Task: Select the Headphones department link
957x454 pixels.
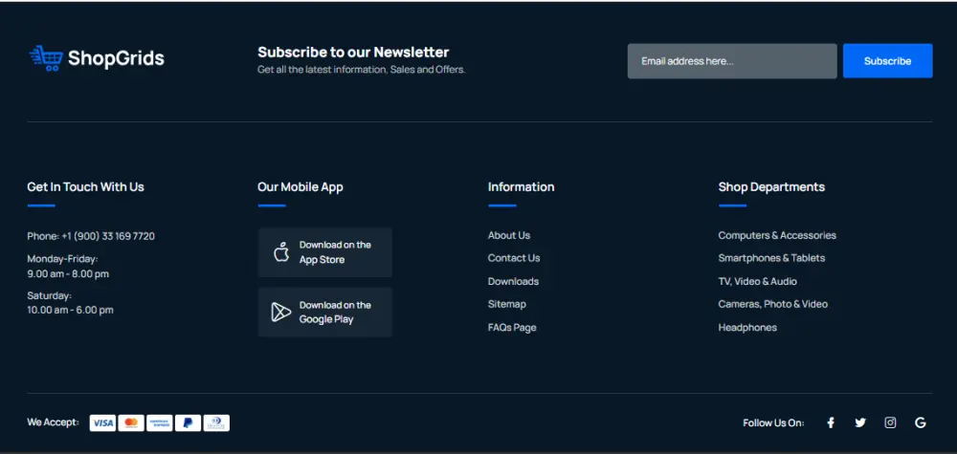Action: pyautogui.click(x=747, y=327)
